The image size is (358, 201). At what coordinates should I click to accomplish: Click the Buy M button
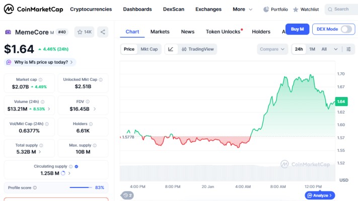pos(297,29)
